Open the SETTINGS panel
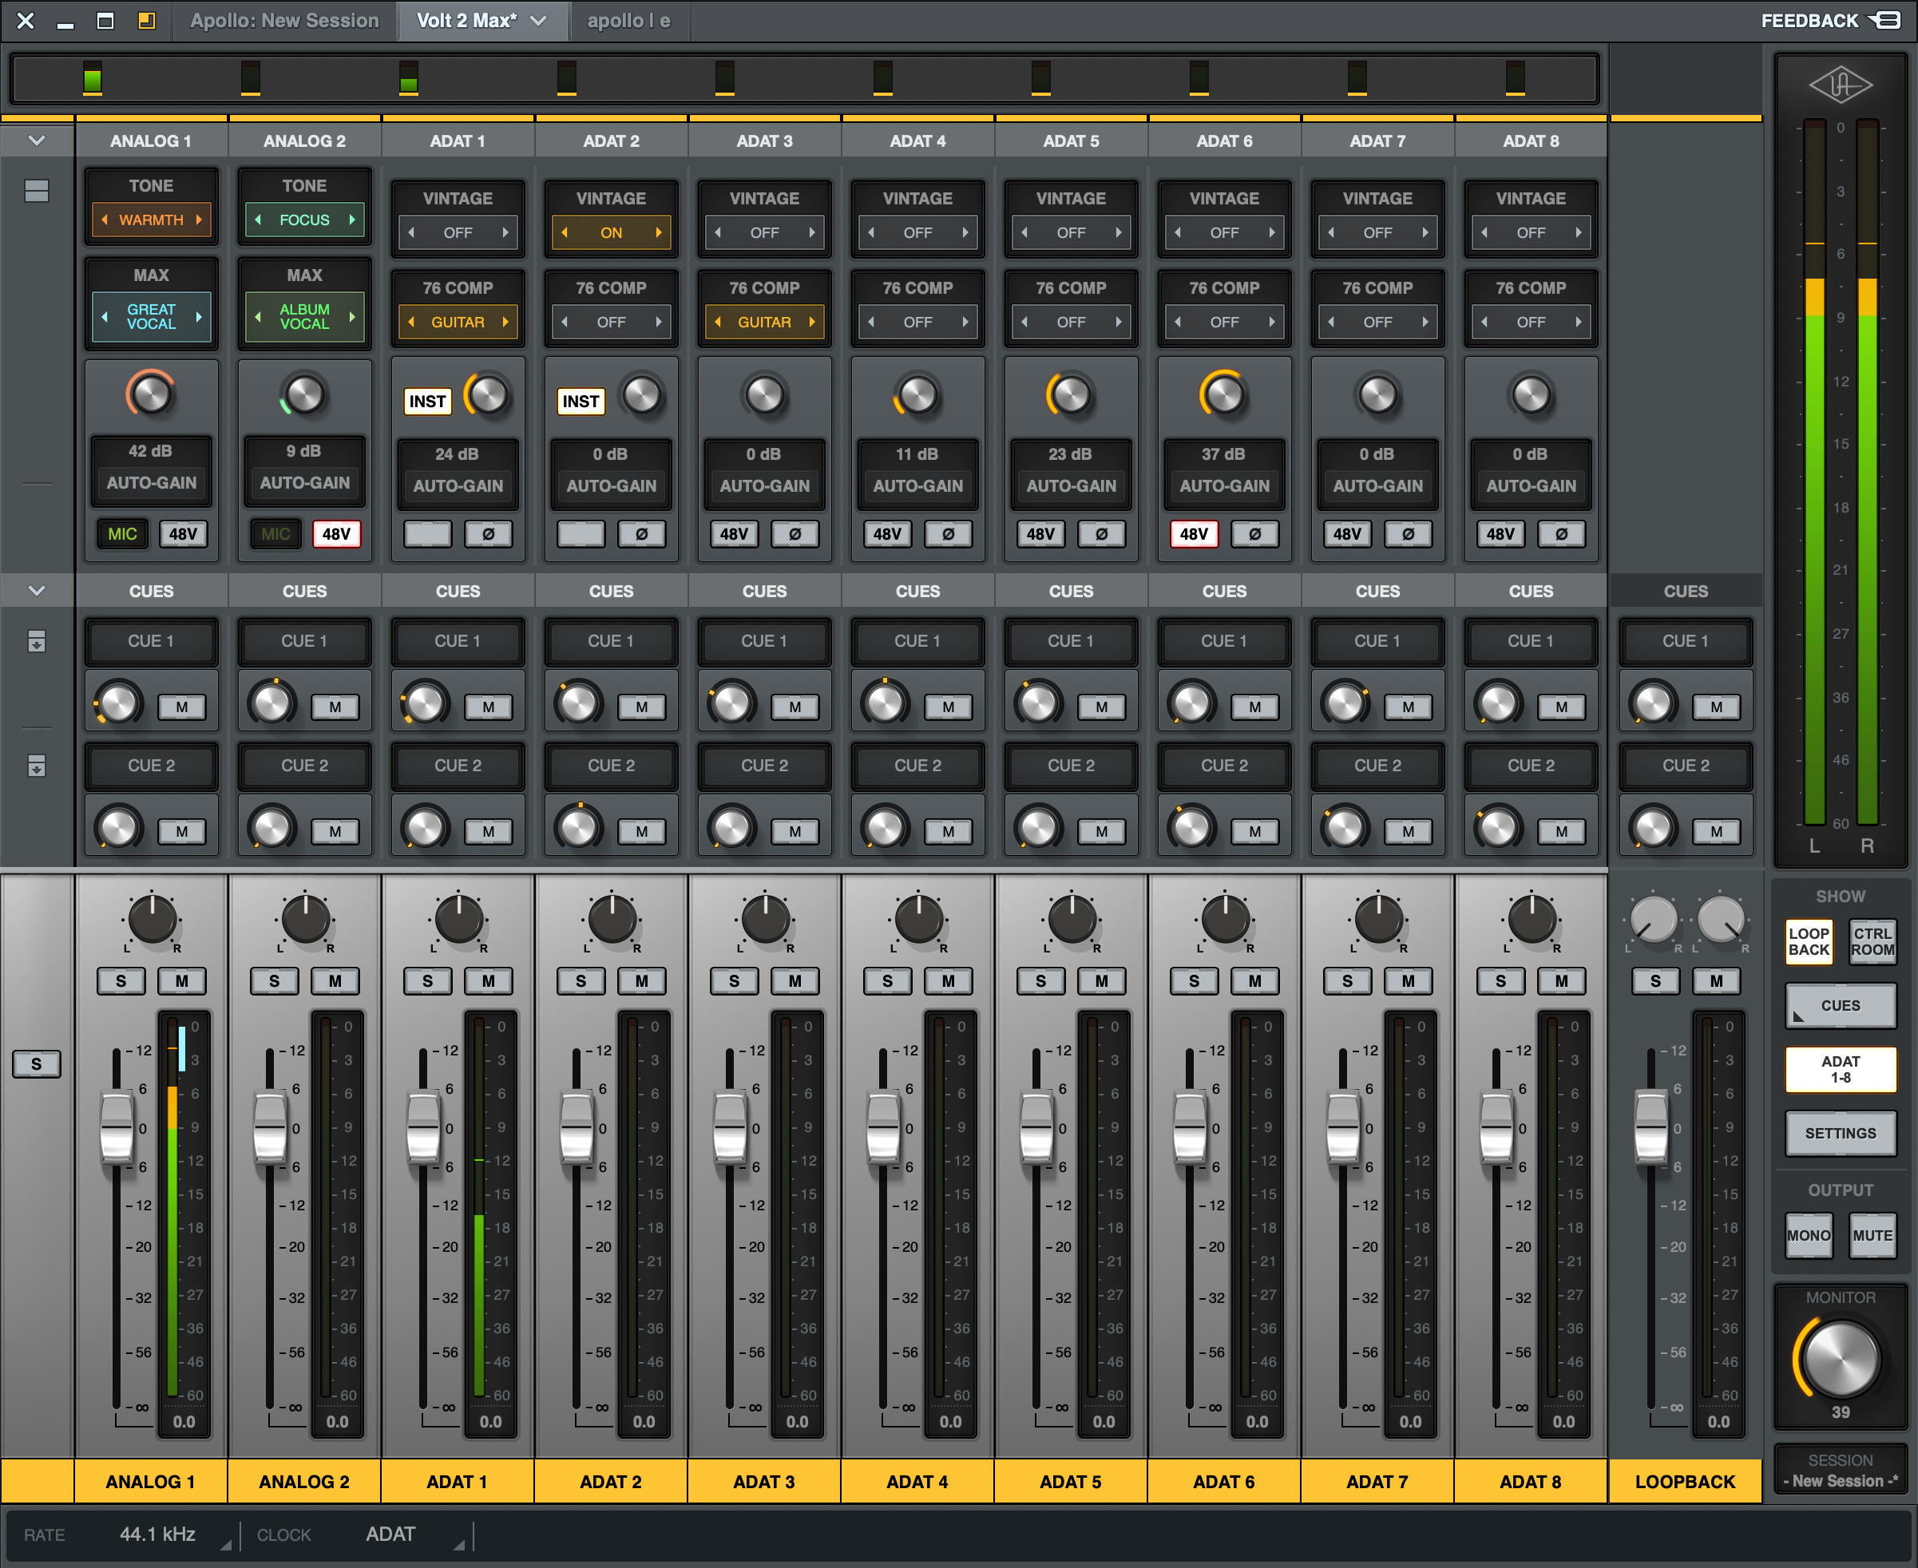The width and height of the screenshot is (1918, 1568). click(x=1841, y=1134)
